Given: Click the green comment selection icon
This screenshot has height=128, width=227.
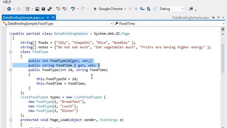Looking at the screenshot, I should pos(58,9).
